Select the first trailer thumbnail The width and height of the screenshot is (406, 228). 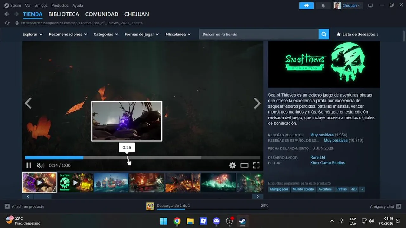[x=39, y=182]
